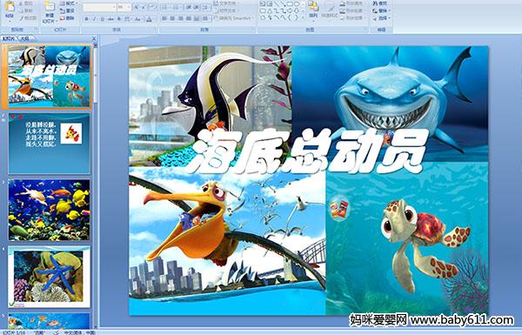522x335 pixels.
Task: Select the blue starfish slide thumbnail
Action: click(49, 277)
